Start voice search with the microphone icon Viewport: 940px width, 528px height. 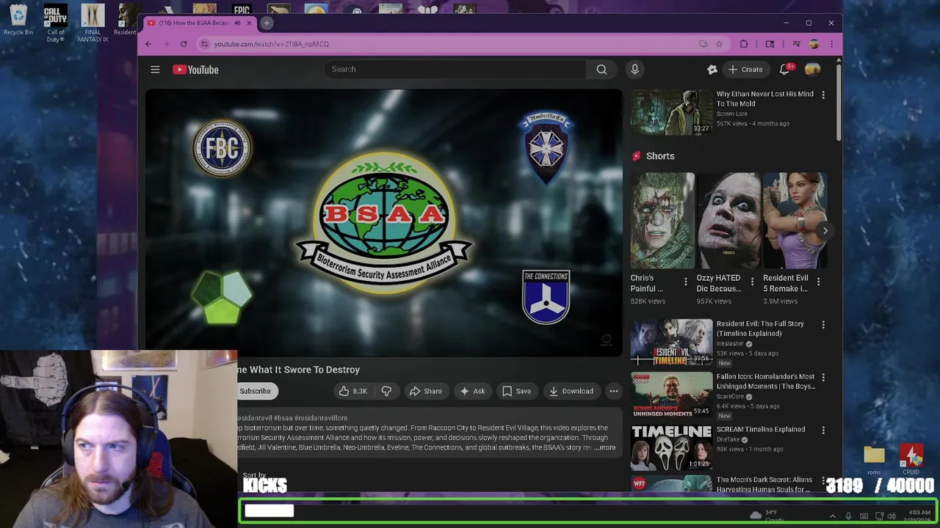tap(635, 70)
